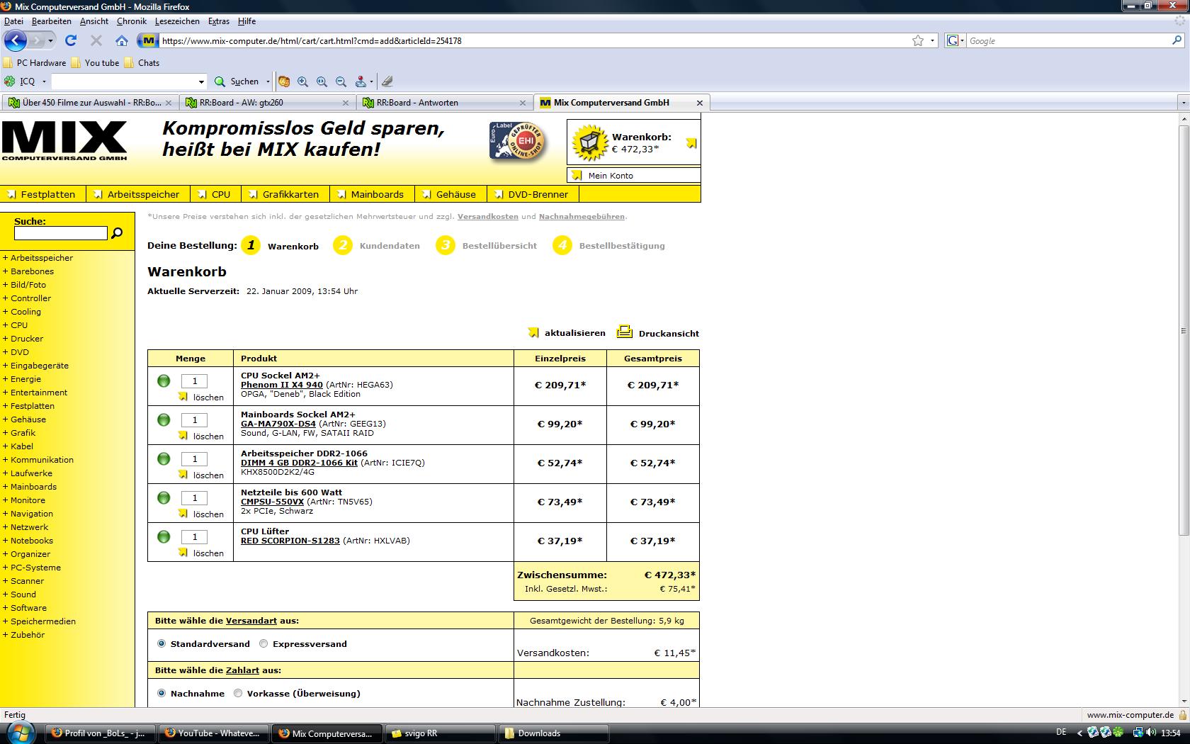Click the zoom-out magnifier toolbar icon
Image resolution: width=1190 pixels, height=744 pixels.
pyautogui.click(x=341, y=81)
